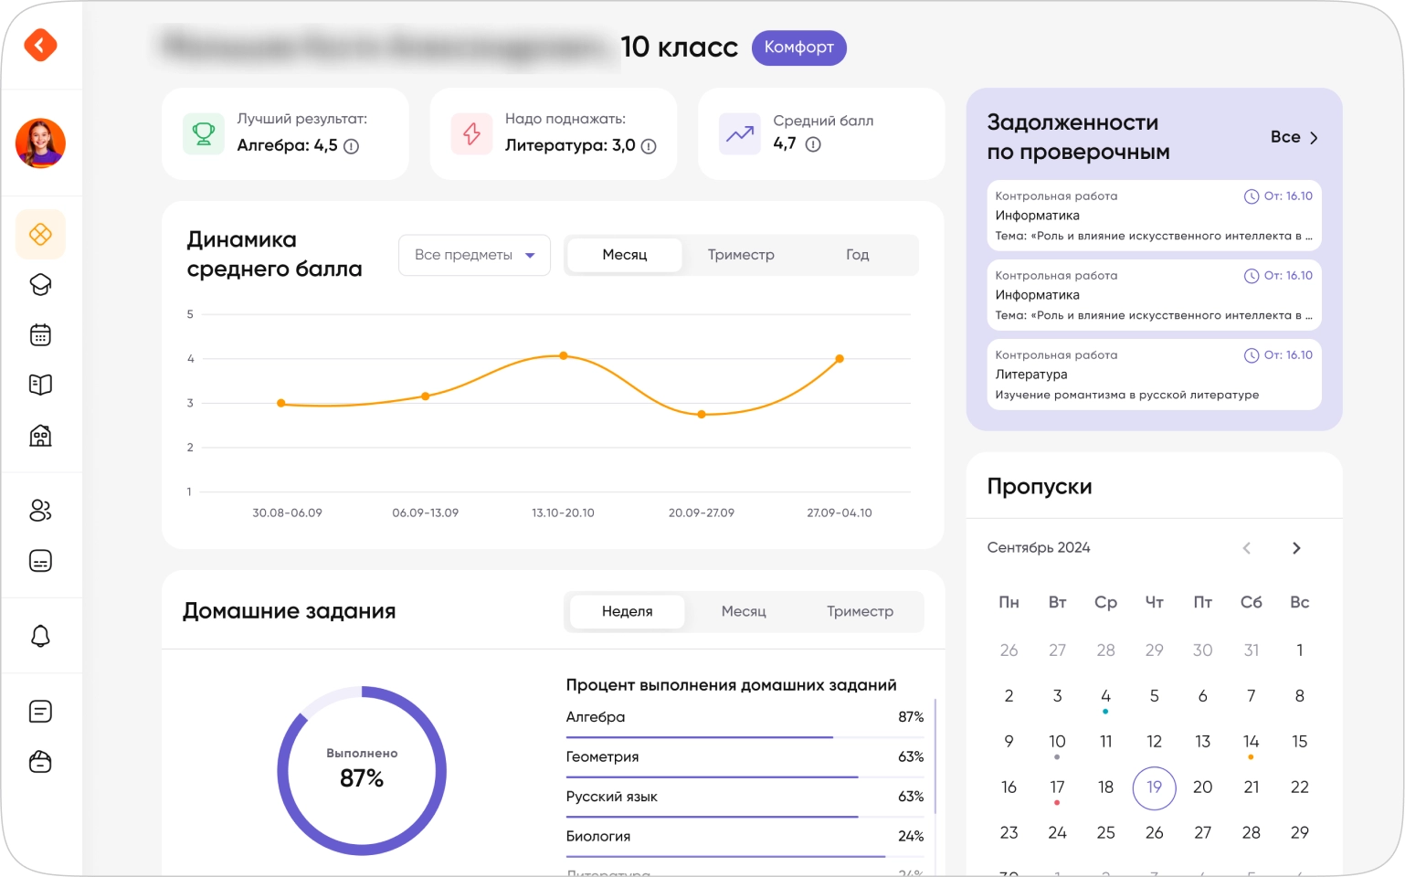Click the Комфорт badge button

point(798,48)
